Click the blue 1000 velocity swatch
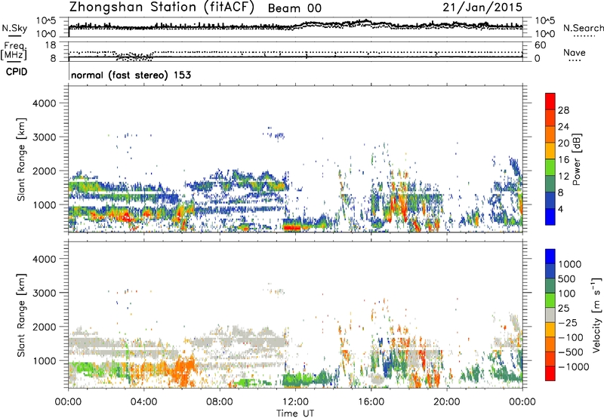 [550, 257]
